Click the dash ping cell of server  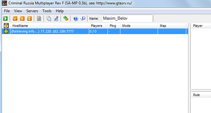[114, 31]
